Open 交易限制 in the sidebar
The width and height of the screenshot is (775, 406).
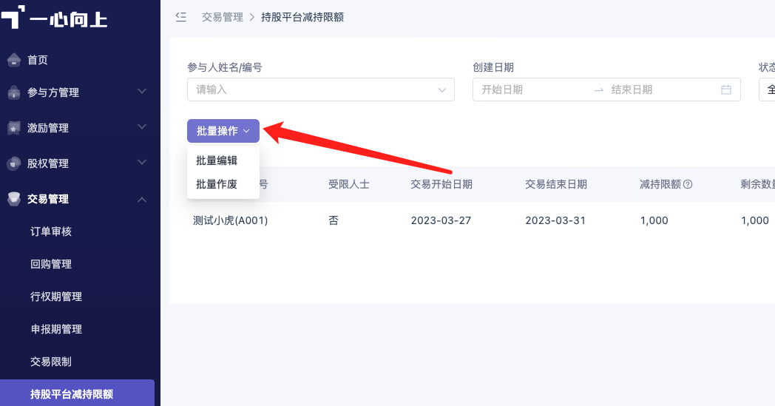coord(51,362)
